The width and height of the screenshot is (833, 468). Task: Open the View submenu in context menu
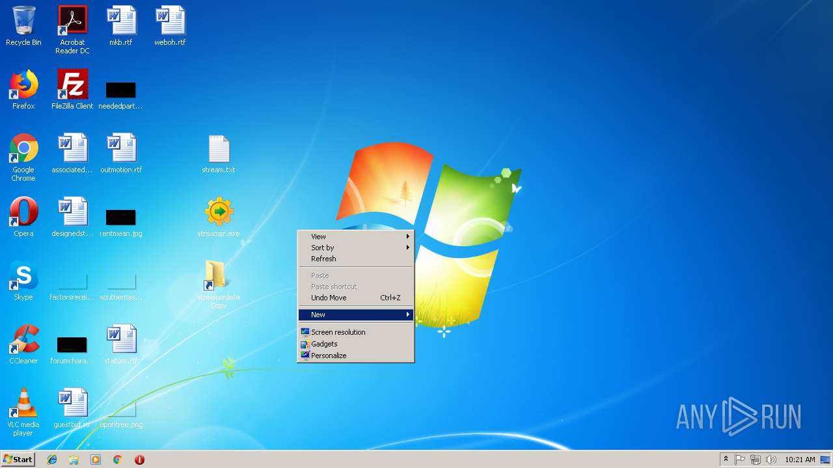(x=355, y=237)
